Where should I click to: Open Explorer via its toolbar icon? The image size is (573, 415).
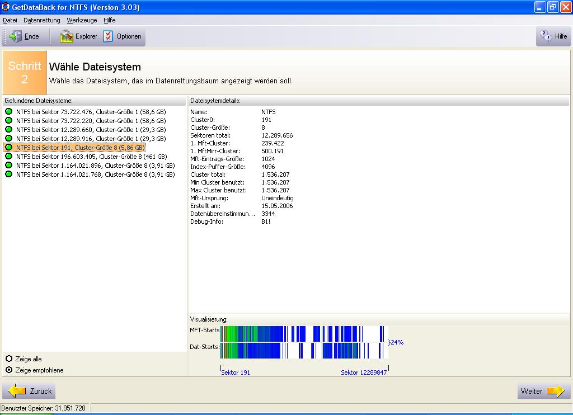(x=67, y=36)
